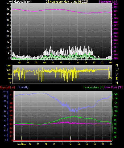Click the 180 value on wind direction axis

[x=9, y=74]
